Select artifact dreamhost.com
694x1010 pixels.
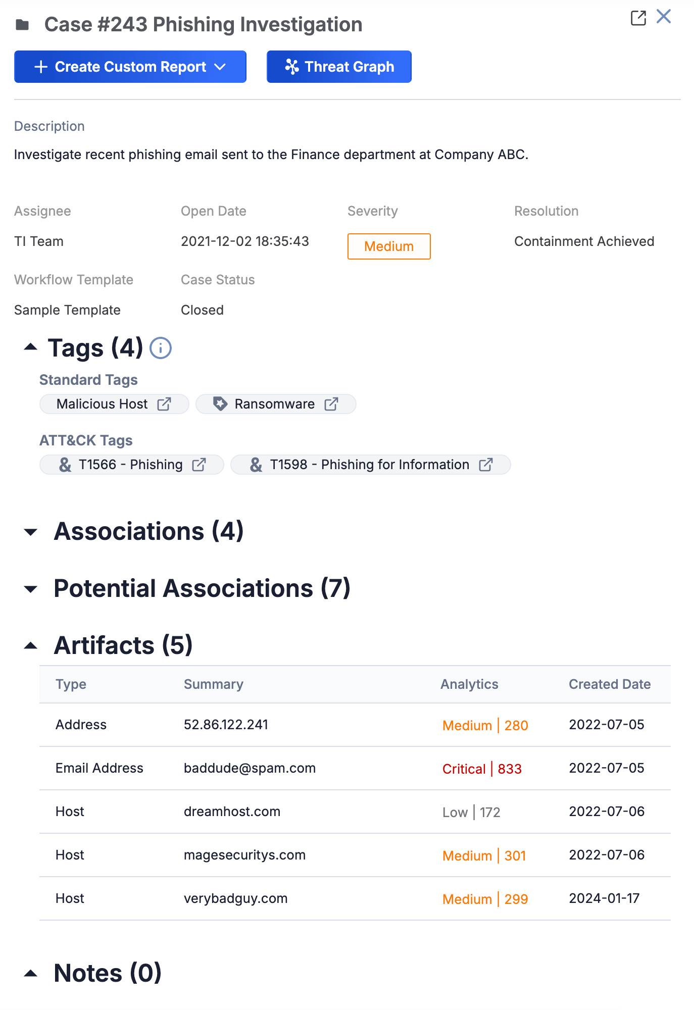tap(232, 812)
